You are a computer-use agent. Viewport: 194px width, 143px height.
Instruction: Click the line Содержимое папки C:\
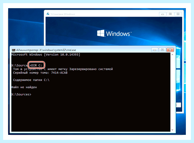(31, 80)
